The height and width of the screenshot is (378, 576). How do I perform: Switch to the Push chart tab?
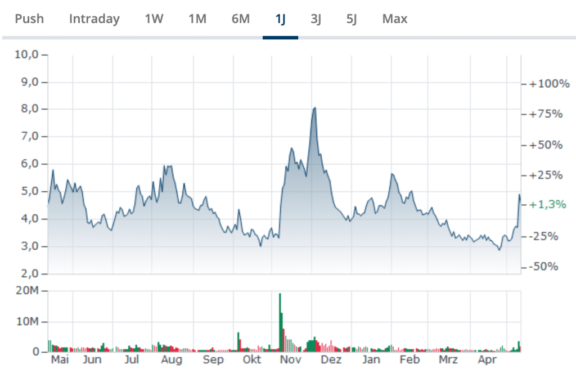pyautogui.click(x=29, y=19)
